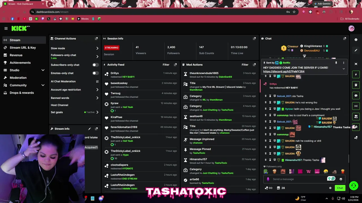Open the Discord invite link in pinned message
362x203 pixels.
tap(284, 72)
